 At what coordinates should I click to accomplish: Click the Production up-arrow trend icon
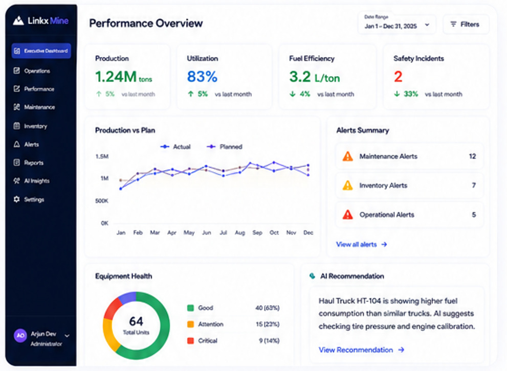pyautogui.click(x=99, y=94)
